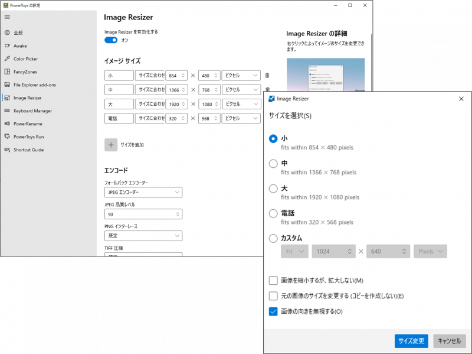Click the JPEG 品質レベル stepper arrows

point(178,214)
